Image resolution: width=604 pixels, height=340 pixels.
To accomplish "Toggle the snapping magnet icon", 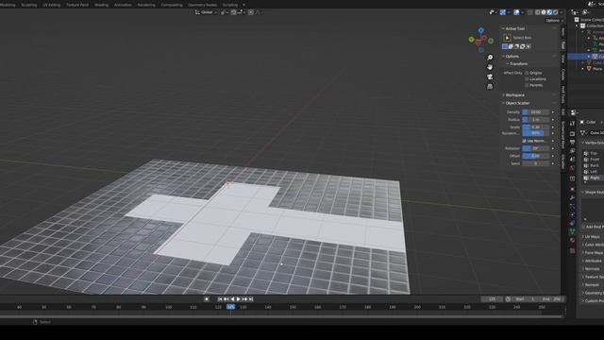I will click(233, 12).
